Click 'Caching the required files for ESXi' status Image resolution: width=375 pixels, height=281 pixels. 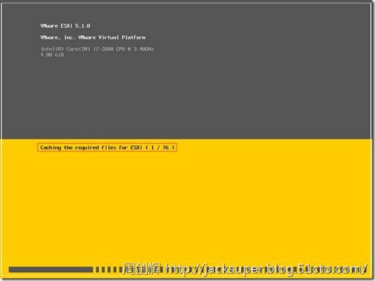pos(107,148)
